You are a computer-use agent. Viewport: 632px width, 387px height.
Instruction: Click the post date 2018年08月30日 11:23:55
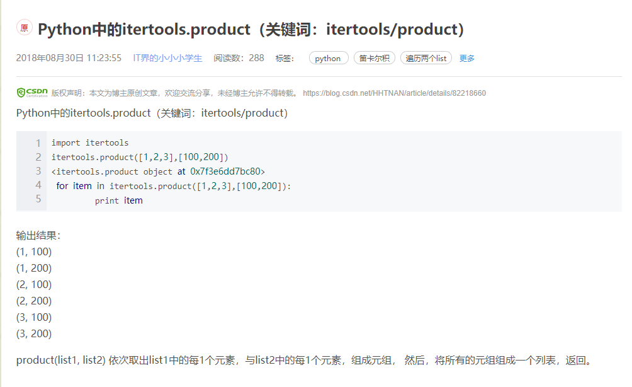pyautogui.click(x=69, y=58)
